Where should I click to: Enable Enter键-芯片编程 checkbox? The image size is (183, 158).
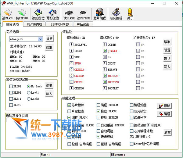coord(132,144)
